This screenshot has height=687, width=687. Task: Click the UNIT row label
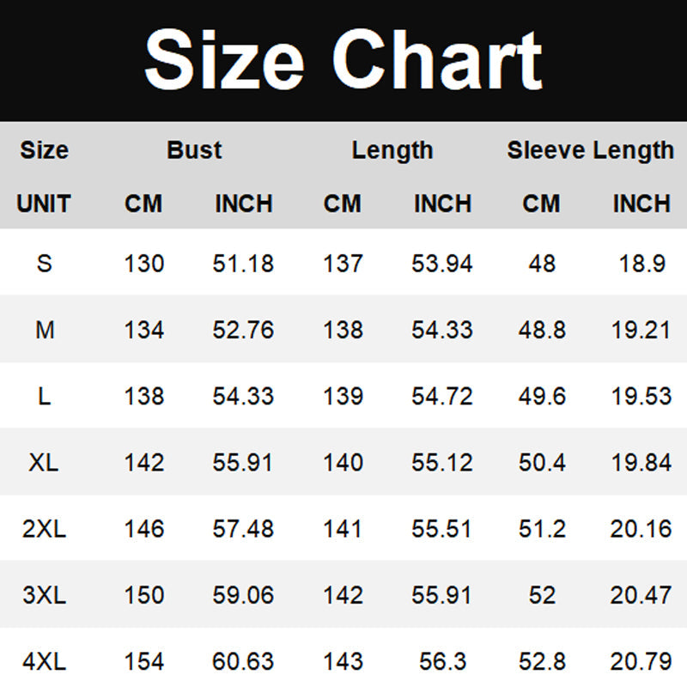(x=44, y=204)
